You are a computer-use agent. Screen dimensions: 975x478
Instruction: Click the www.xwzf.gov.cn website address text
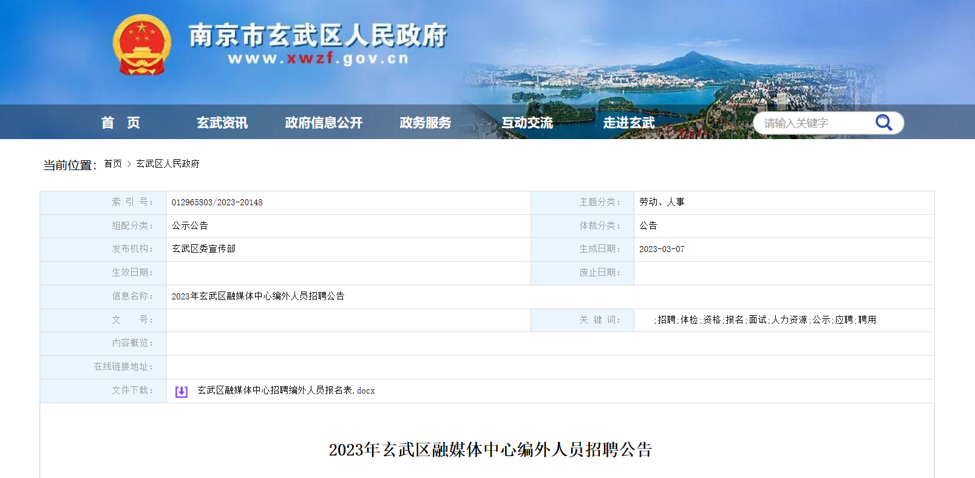coord(318,59)
